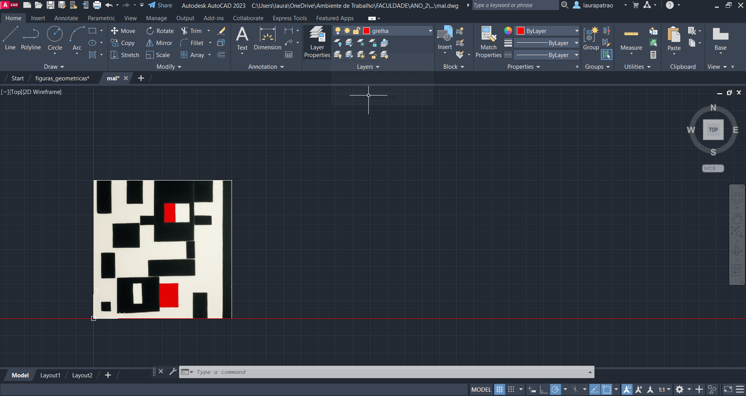Add a new drawing tab
Viewport: 746px width, 396px height.
(x=141, y=78)
